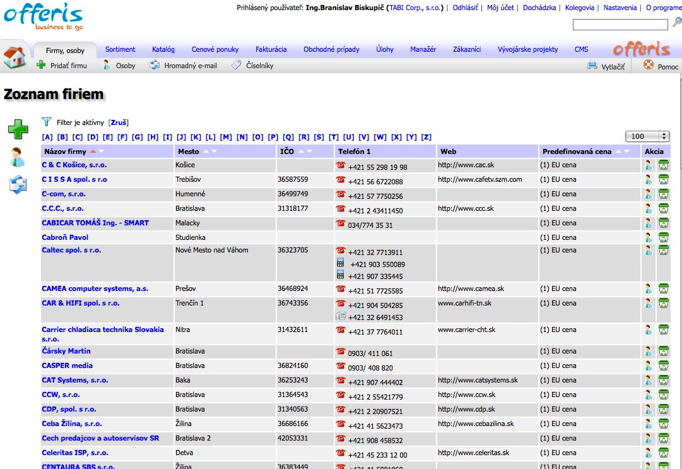Click trash icon for CAMEA computer systems
The image size is (682, 469).
click(x=663, y=289)
